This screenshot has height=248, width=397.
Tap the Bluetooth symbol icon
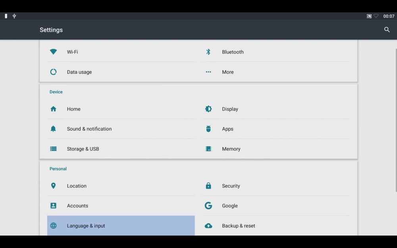(208, 52)
